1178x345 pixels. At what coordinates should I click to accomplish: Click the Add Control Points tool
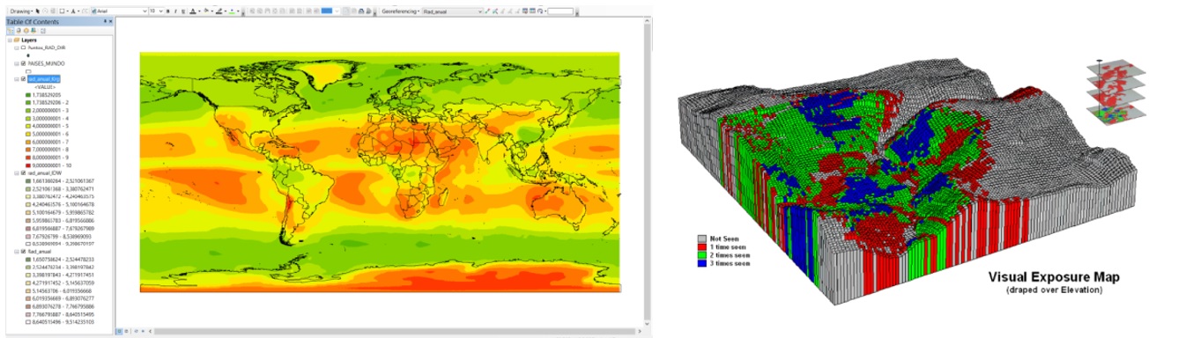click(x=487, y=11)
